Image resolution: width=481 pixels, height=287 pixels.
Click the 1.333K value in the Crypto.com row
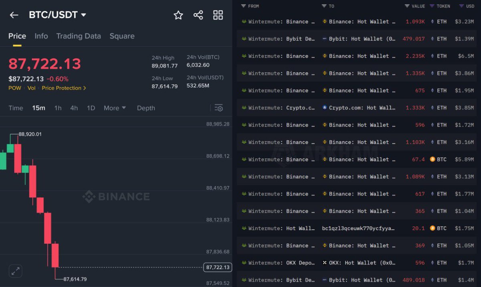coord(415,108)
